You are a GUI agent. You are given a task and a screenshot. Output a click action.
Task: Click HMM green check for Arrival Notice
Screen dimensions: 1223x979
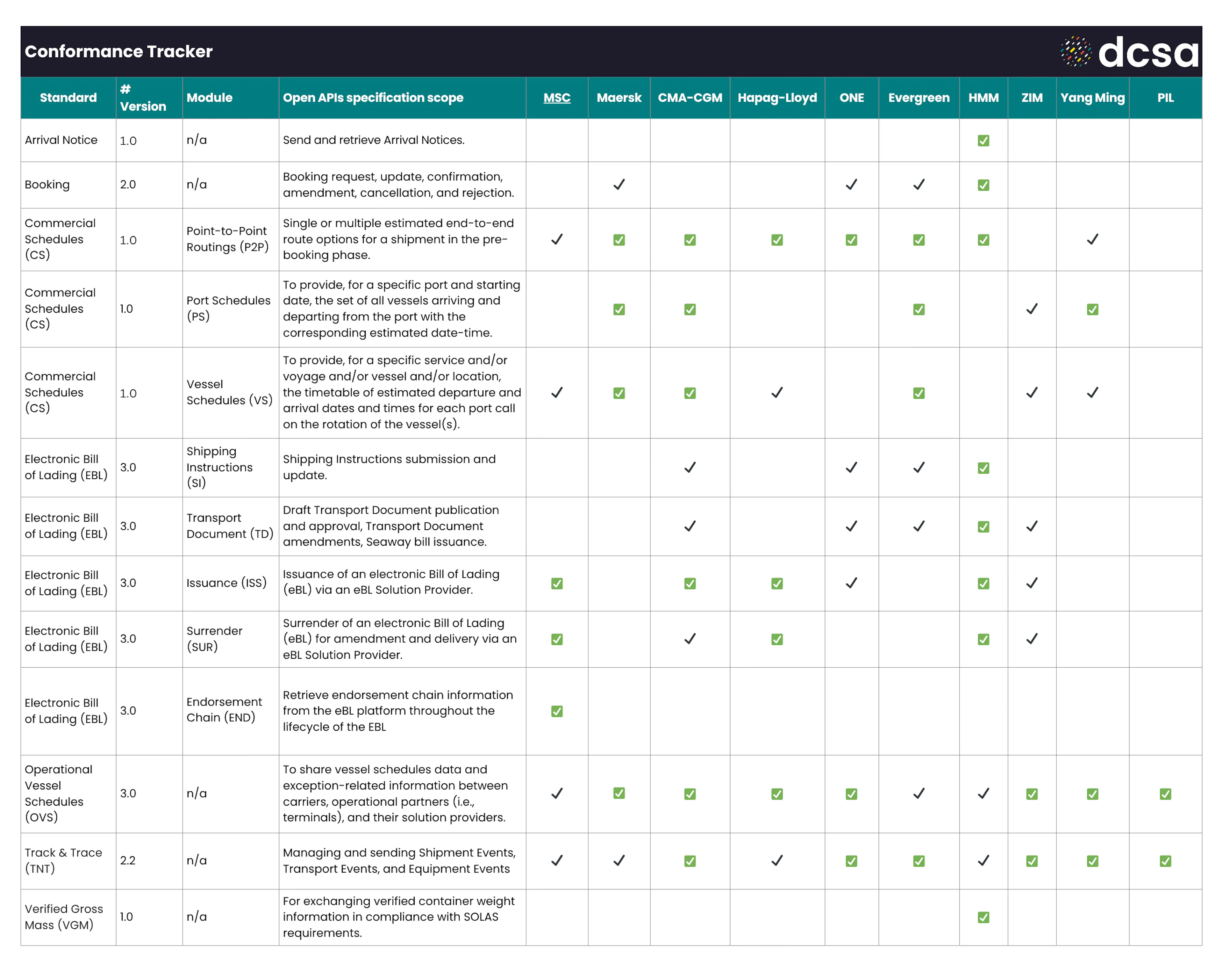coord(983,140)
